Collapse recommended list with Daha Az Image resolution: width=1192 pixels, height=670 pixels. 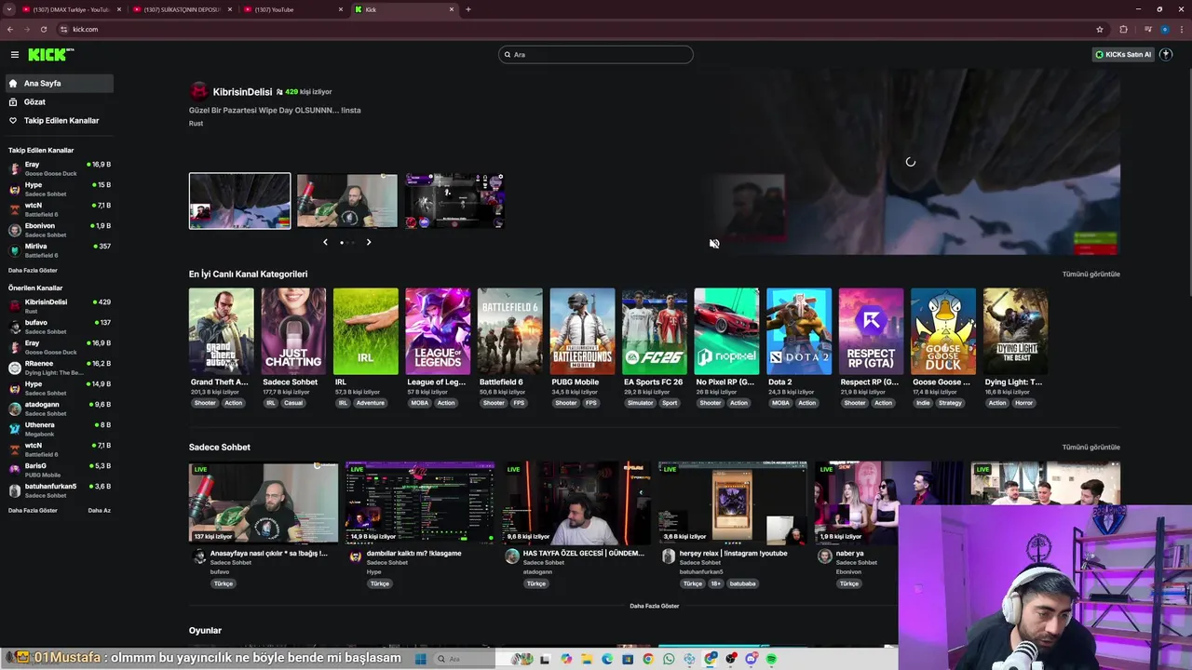pyautogui.click(x=99, y=510)
